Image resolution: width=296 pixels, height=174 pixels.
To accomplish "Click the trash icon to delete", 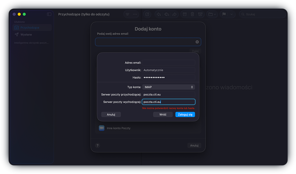I will [x=192, y=14].
